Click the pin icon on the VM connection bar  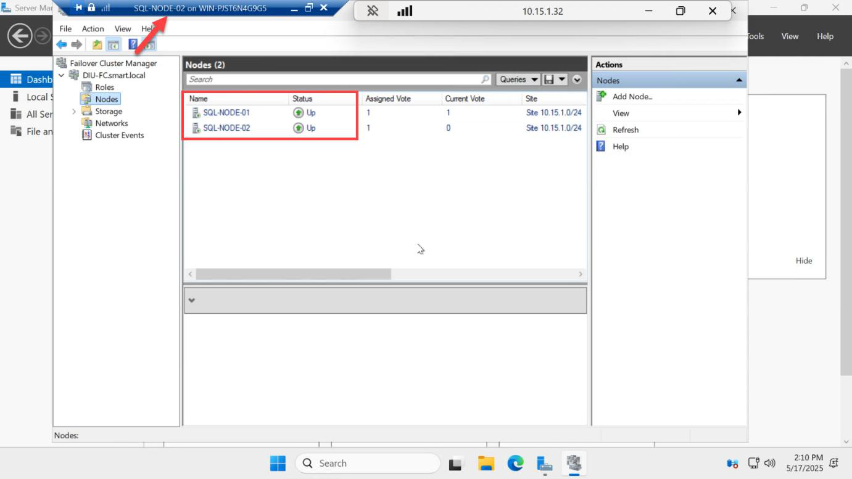79,8
